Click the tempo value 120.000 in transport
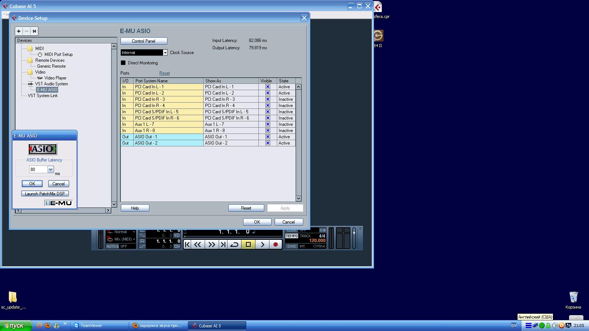The height and width of the screenshot is (331, 589). pyautogui.click(x=317, y=241)
